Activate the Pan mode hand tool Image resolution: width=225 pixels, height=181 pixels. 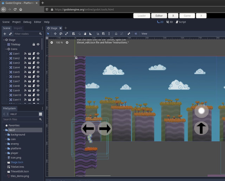tap(85, 34)
